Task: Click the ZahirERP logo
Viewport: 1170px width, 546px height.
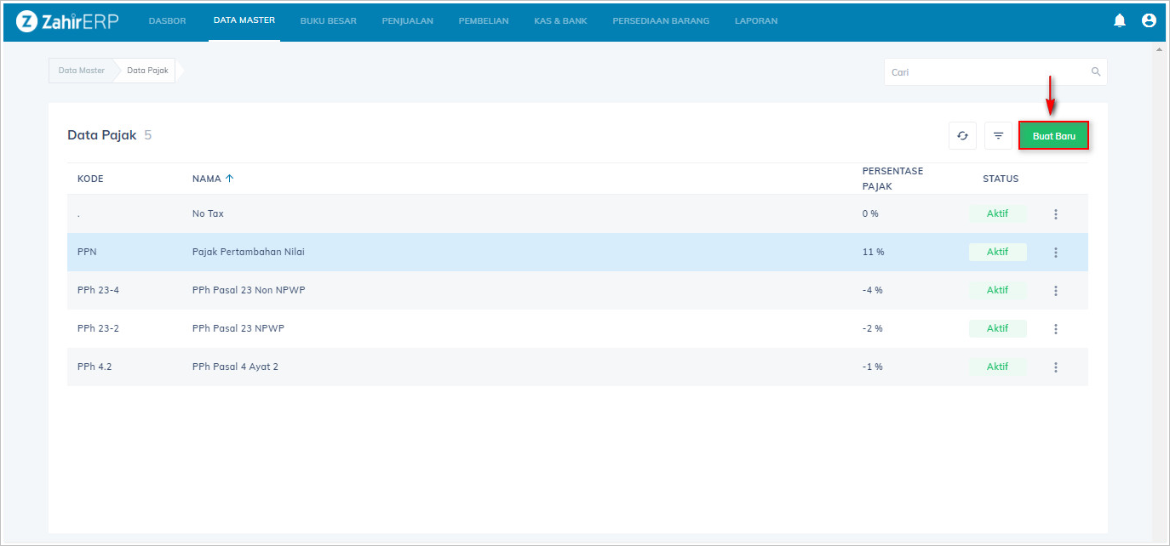Action: (67, 21)
